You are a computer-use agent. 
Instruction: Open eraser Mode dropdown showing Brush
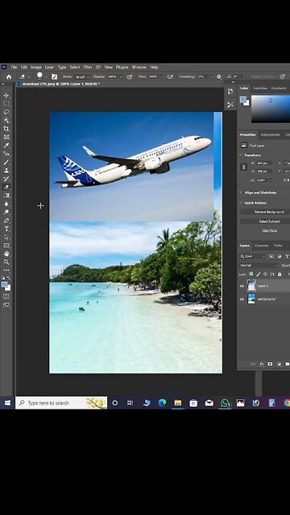[82, 77]
